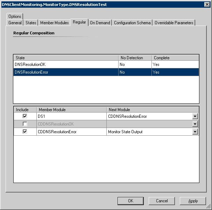Viewport: 212px width, 210px height.
Task: Uncheck Include for CDDNSResolutionError module
Action: (x=25, y=132)
